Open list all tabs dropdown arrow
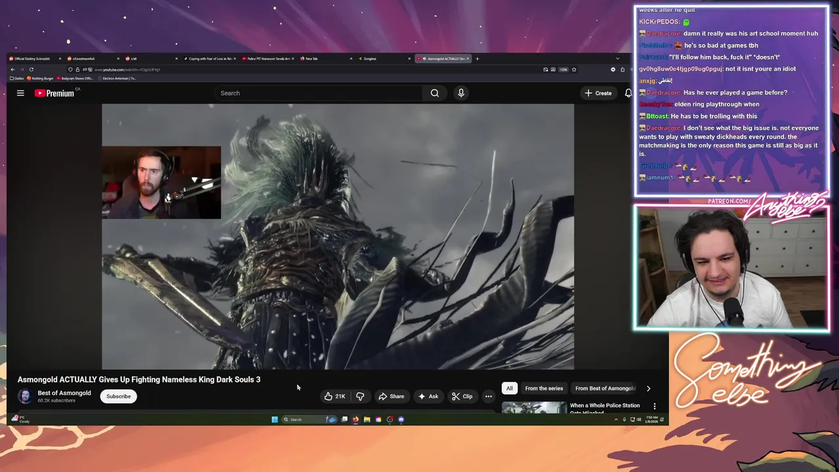This screenshot has height=472, width=839. [x=617, y=58]
